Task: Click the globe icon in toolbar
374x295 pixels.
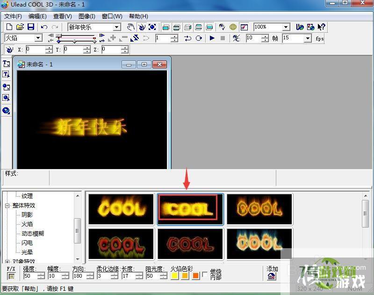Action: coord(233,27)
